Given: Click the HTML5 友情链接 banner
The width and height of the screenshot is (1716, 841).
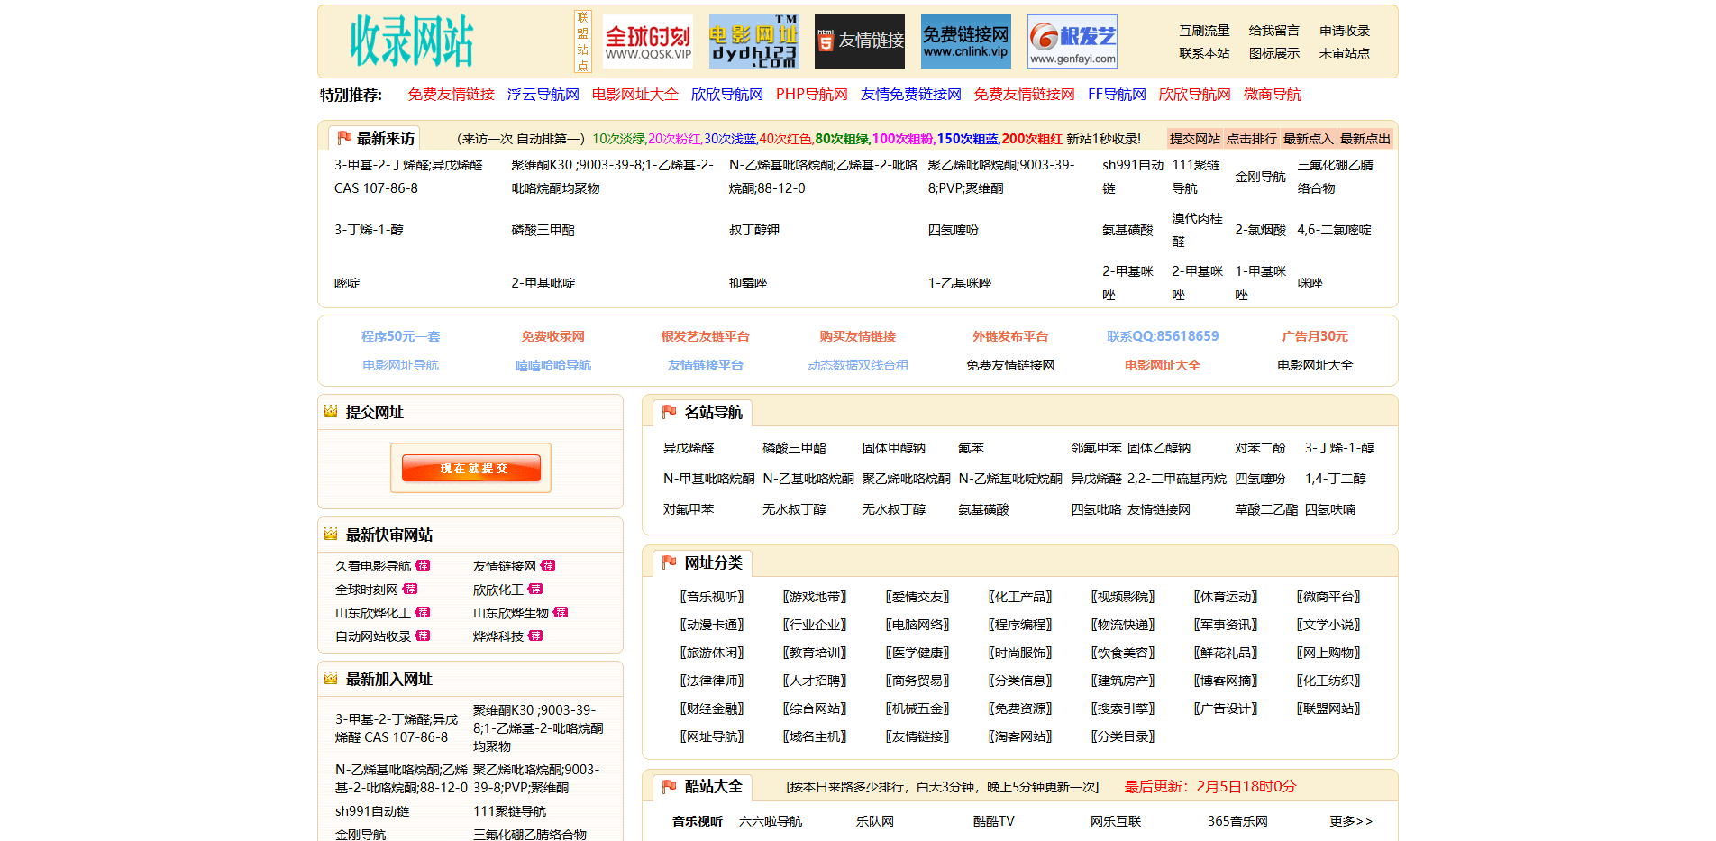Looking at the screenshot, I should [859, 41].
